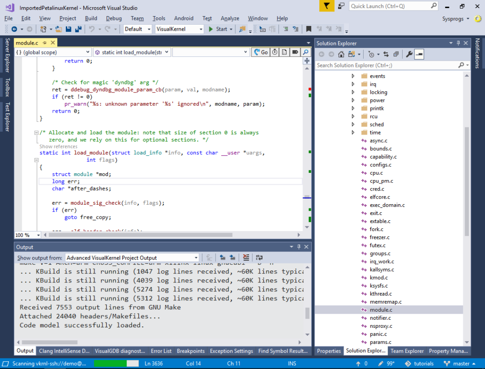Toggle the bookmark icon on the toolbar
Viewport: 485px width, 369px height.
tap(309, 28)
